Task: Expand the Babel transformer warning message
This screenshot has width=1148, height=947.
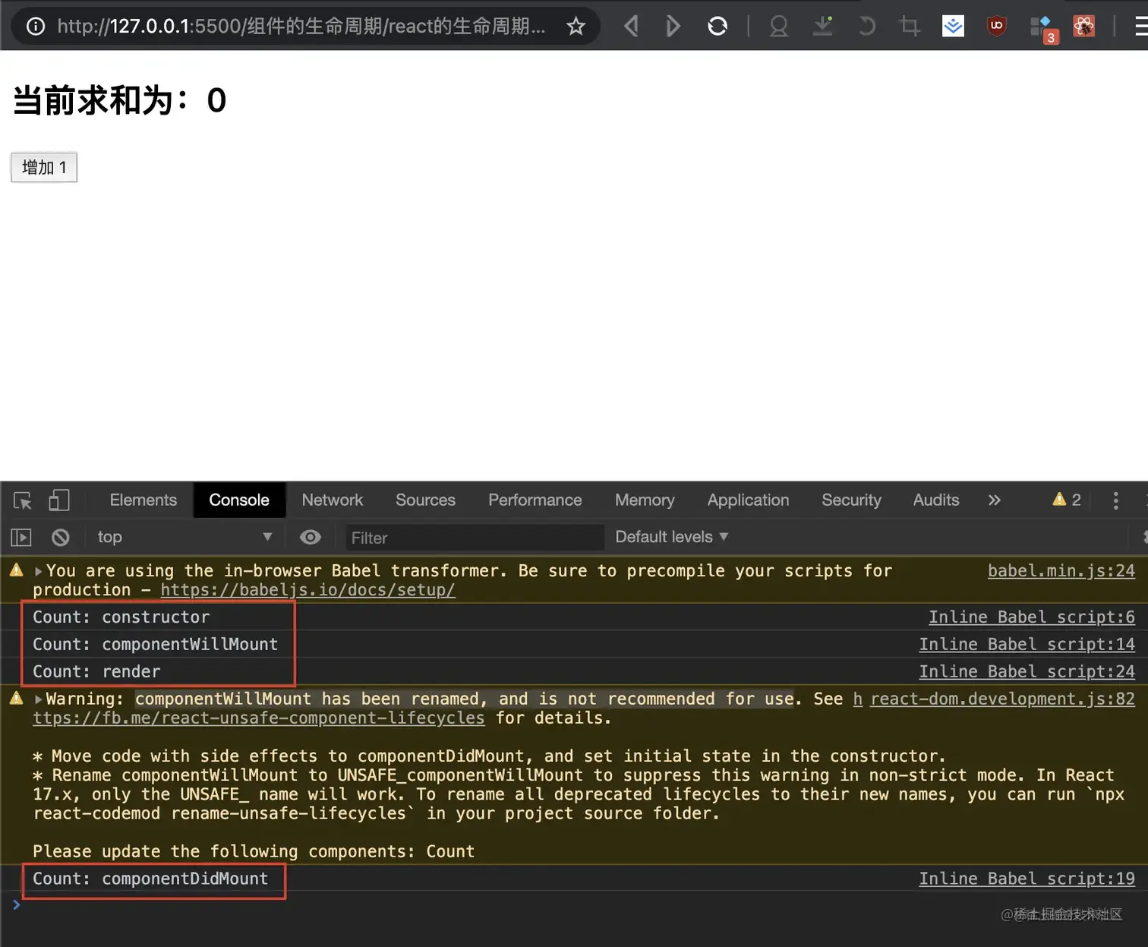Action: (x=39, y=571)
